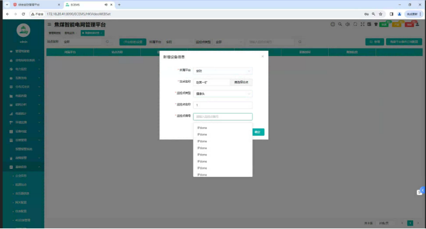Open 运维管理 sidebar menu

[24, 140]
